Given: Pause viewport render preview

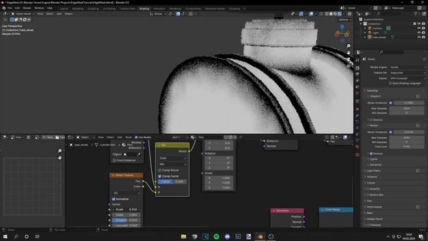Looking at the screenshot, I should pos(349,13).
